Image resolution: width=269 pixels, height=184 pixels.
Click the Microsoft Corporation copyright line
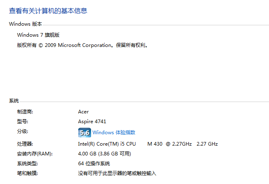click(82, 45)
